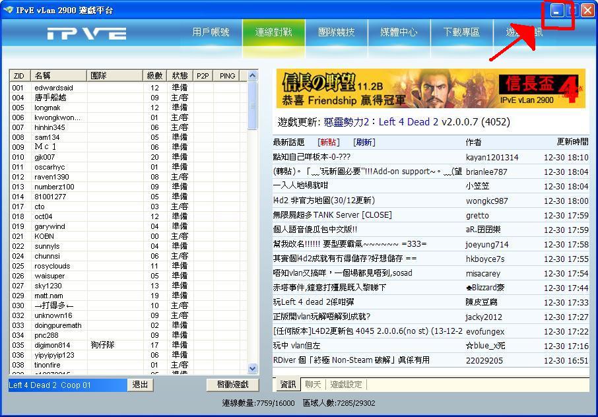Click the player list scrollbar thumb
This screenshot has width=598, height=417.
(x=253, y=106)
